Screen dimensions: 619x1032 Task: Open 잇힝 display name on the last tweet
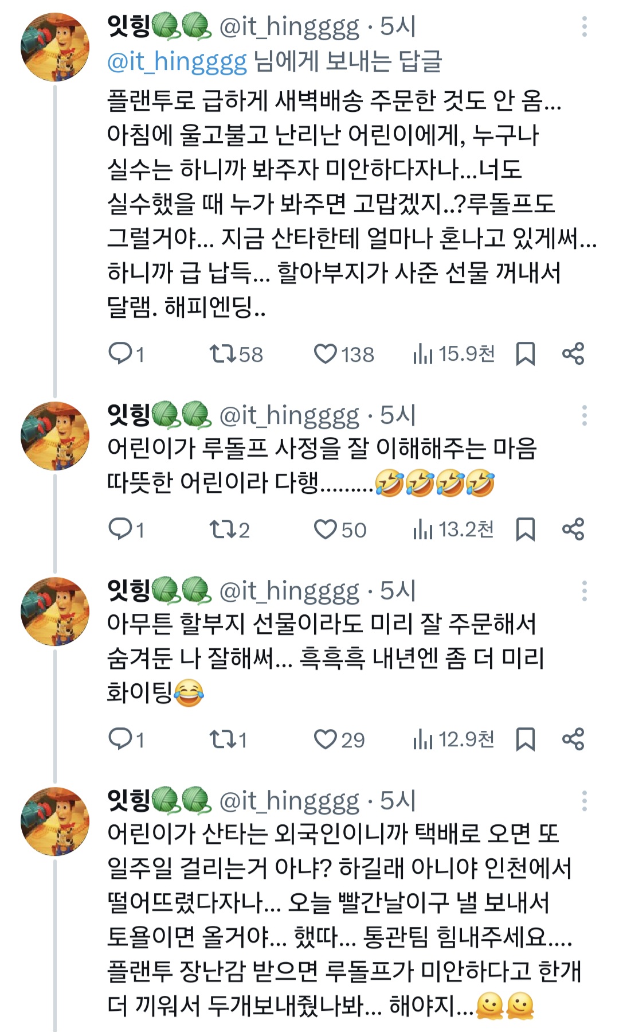point(128,800)
